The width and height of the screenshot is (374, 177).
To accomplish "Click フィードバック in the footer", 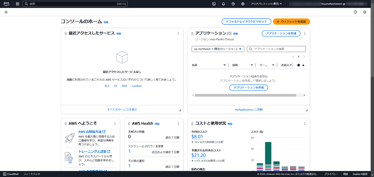I will pyautogui.click(x=32, y=174).
